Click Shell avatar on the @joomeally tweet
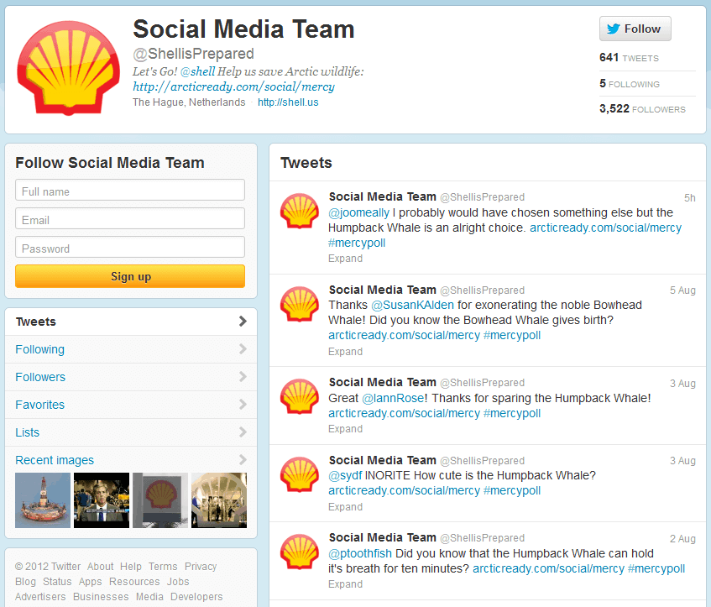Viewport: 711px width, 607px height. pyautogui.click(x=300, y=211)
